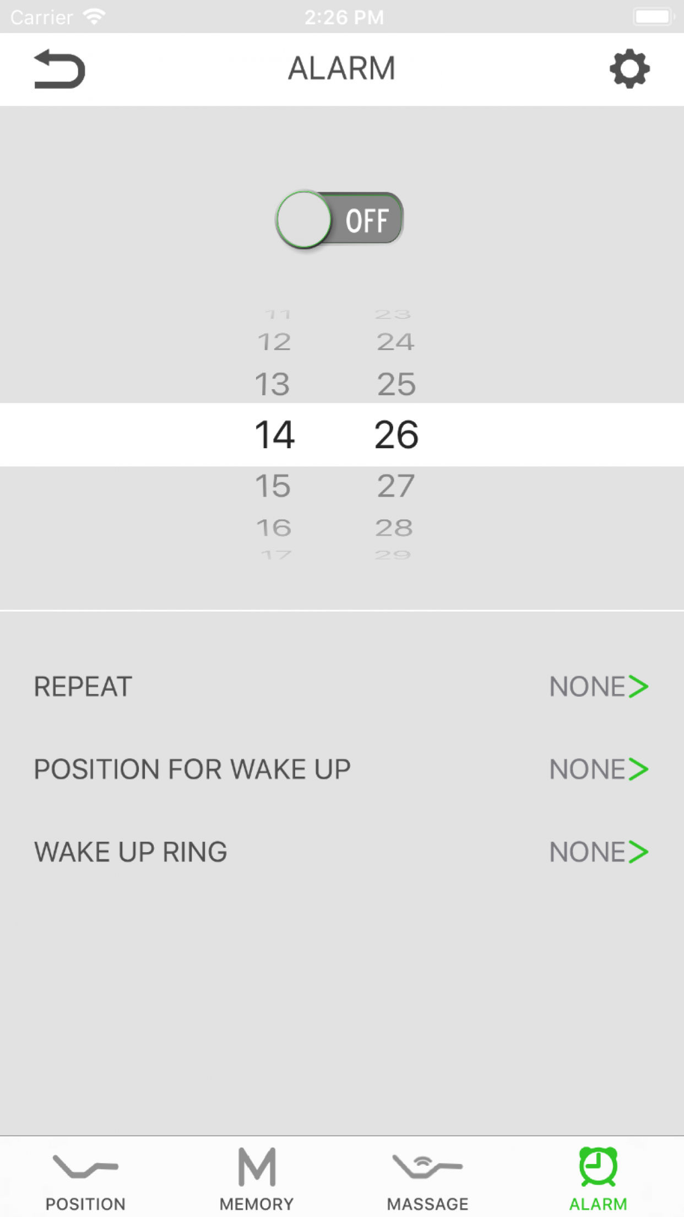Tap the Alarm clock icon

pos(598,1167)
